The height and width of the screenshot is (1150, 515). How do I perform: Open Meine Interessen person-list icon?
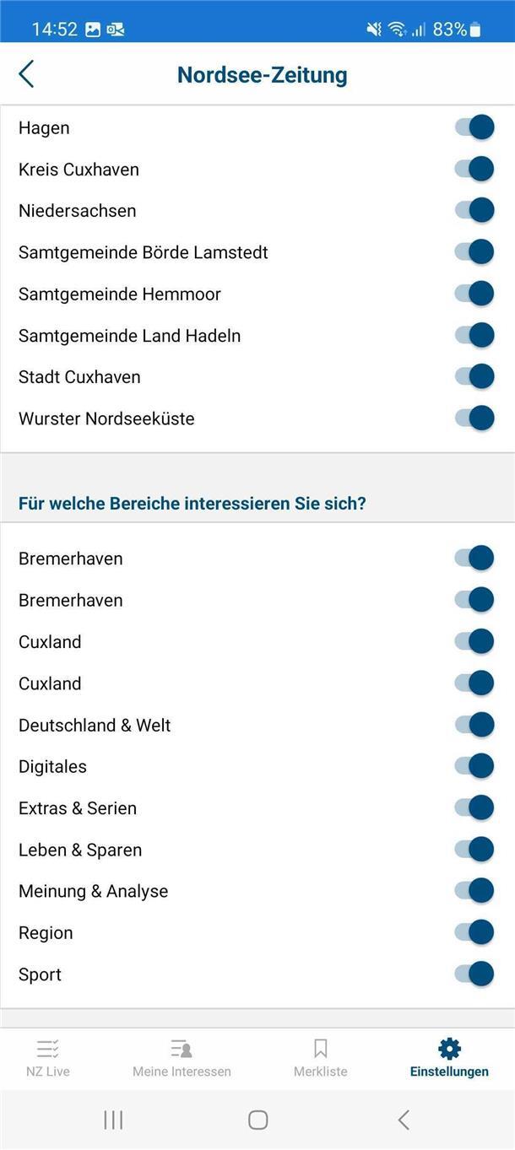point(182,1049)
